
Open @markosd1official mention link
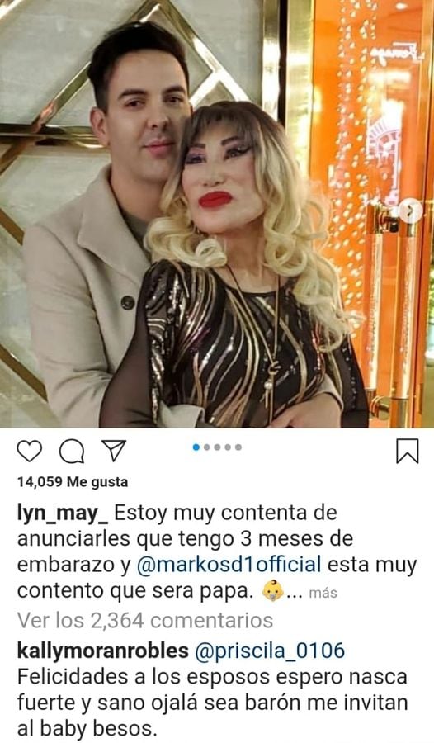pyautogui.click(x=229, y=565)
